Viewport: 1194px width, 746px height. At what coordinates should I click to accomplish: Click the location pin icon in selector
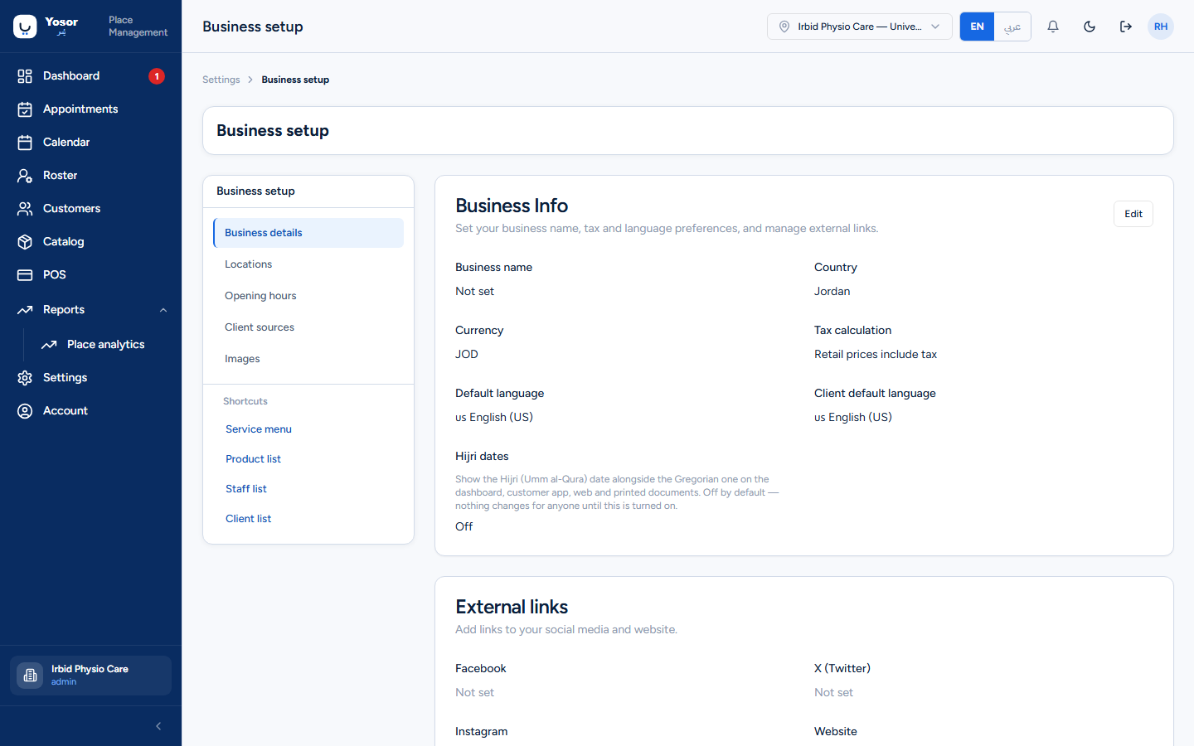point(784,27)
